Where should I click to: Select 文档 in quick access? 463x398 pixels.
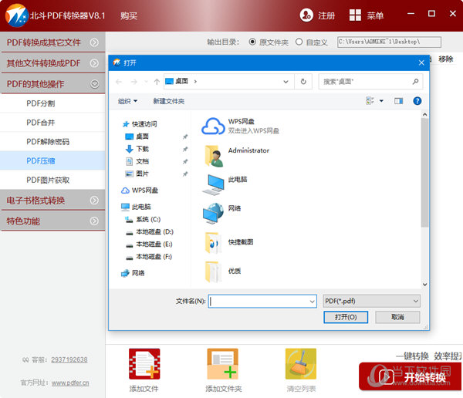pos(142,161)
